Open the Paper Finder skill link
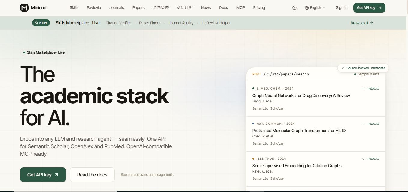408x192 pixels. (x=150, y=23)
